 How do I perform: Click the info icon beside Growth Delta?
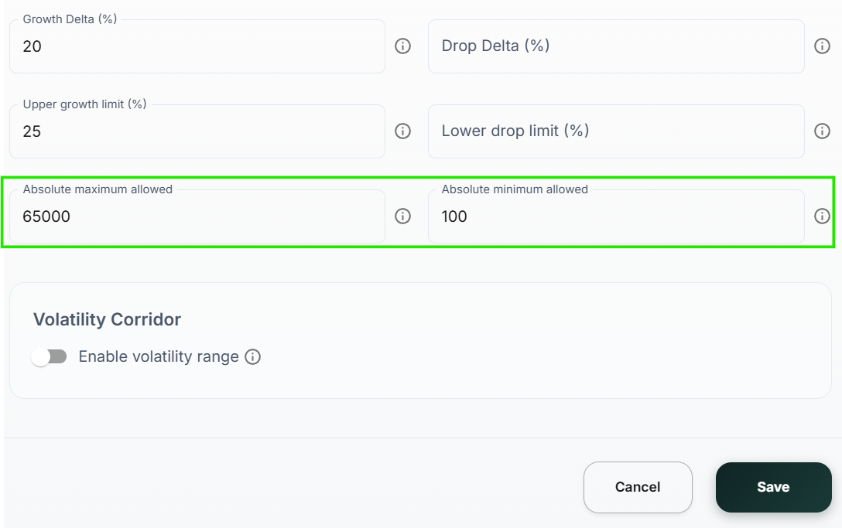[x=402, y=46]
